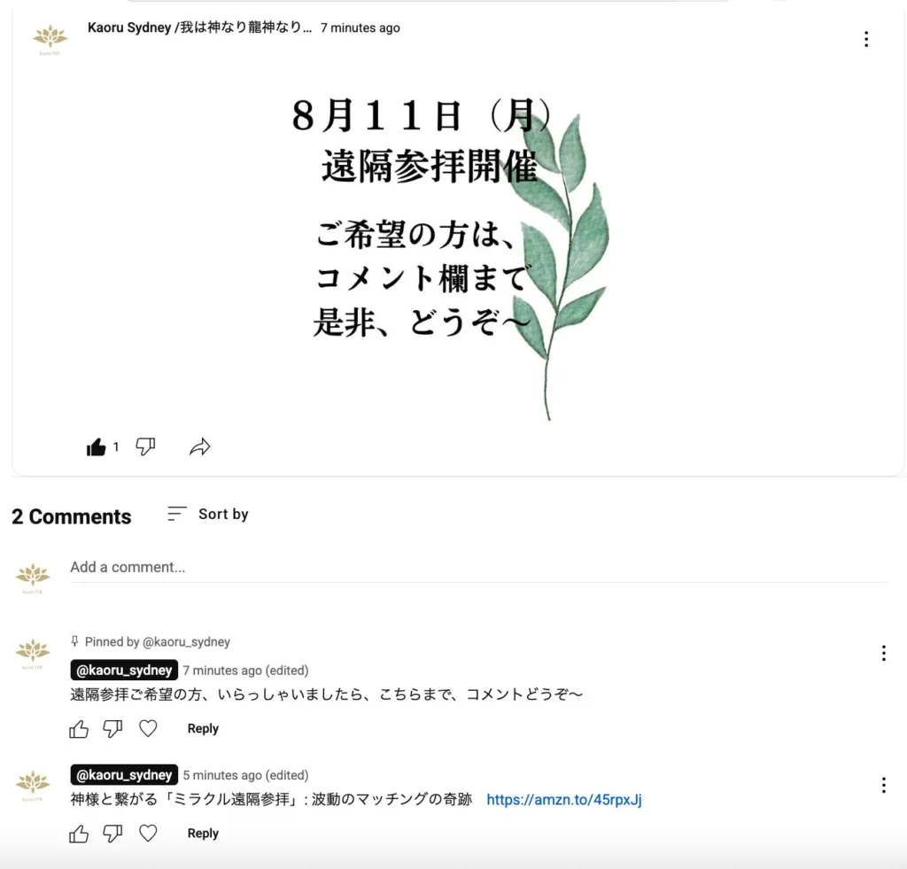
Task: Share the post using arrow icon
Action: (x=199, y=446)
